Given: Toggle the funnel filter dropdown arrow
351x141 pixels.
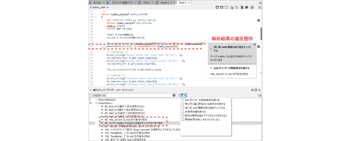Looking at the screenshot, I should pyautogui.click(x=185, y=95).
